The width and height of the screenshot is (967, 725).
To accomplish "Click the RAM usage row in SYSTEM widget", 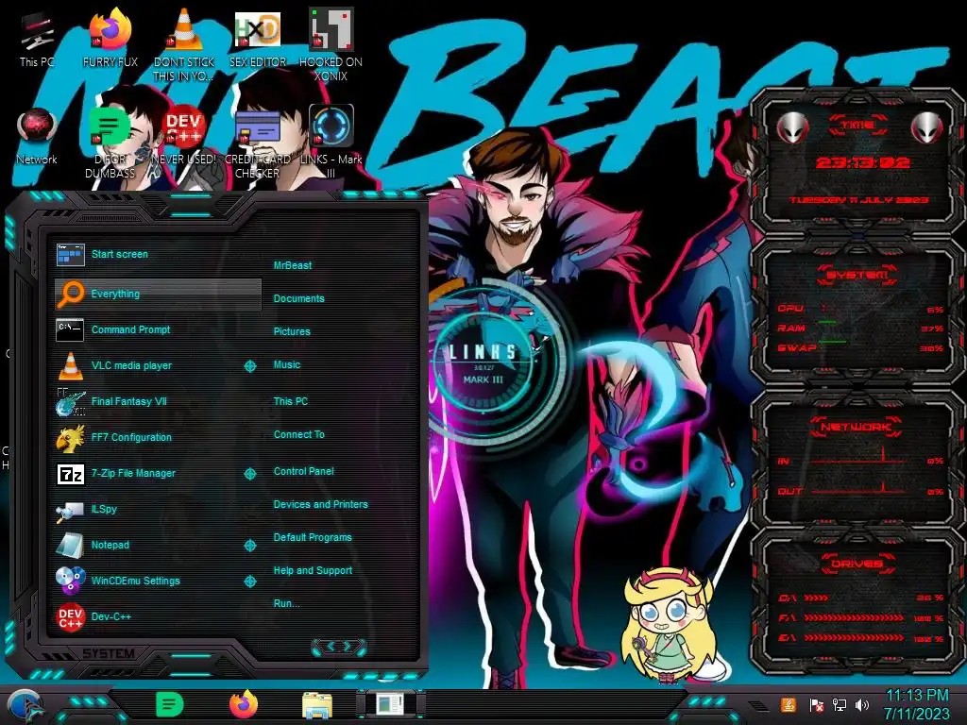I will (x=860, y=328).
